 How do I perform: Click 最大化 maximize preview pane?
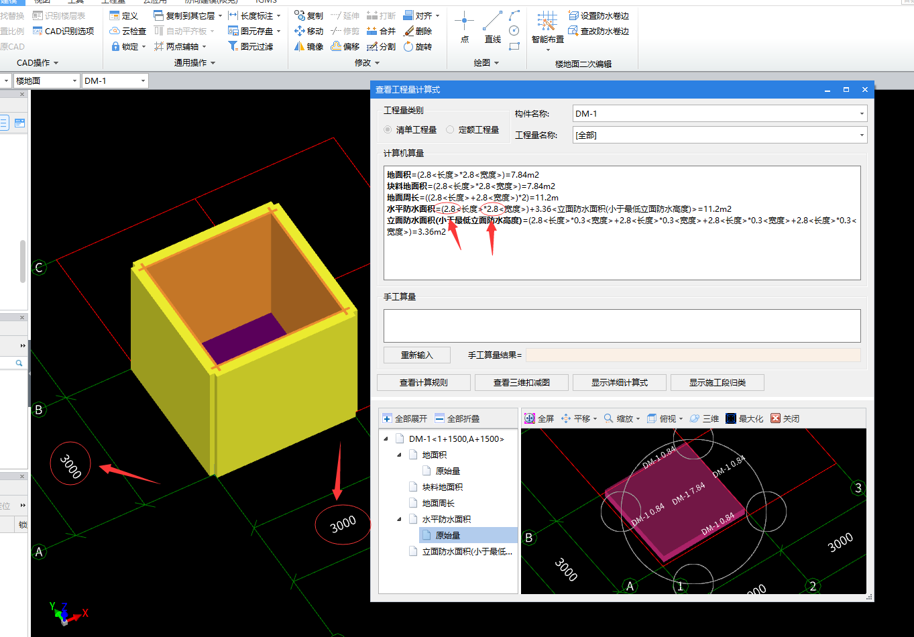(744, 418)
